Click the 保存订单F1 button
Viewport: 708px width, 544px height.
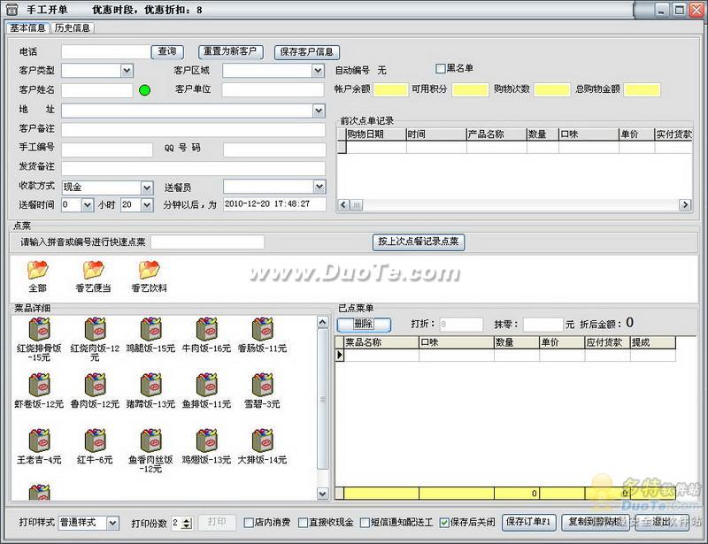[x=529, y=522]
